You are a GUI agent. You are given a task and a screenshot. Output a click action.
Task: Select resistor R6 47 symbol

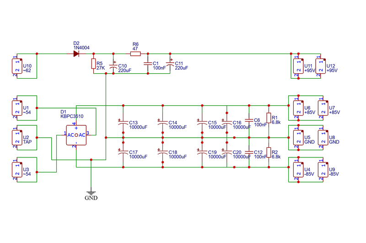click(135, 54)
